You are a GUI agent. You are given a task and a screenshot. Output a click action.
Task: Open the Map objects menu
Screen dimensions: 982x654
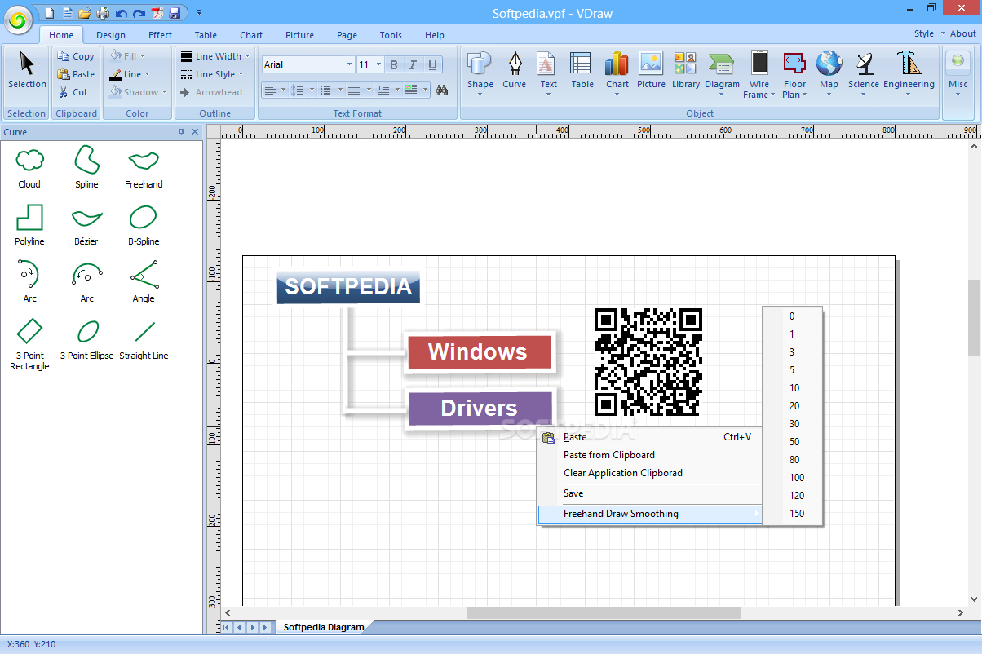[x=829, y=74]
